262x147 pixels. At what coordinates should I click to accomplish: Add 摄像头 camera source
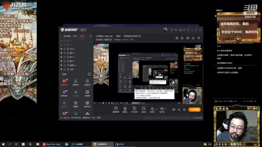pyautogui.click(x=125, y=110)
